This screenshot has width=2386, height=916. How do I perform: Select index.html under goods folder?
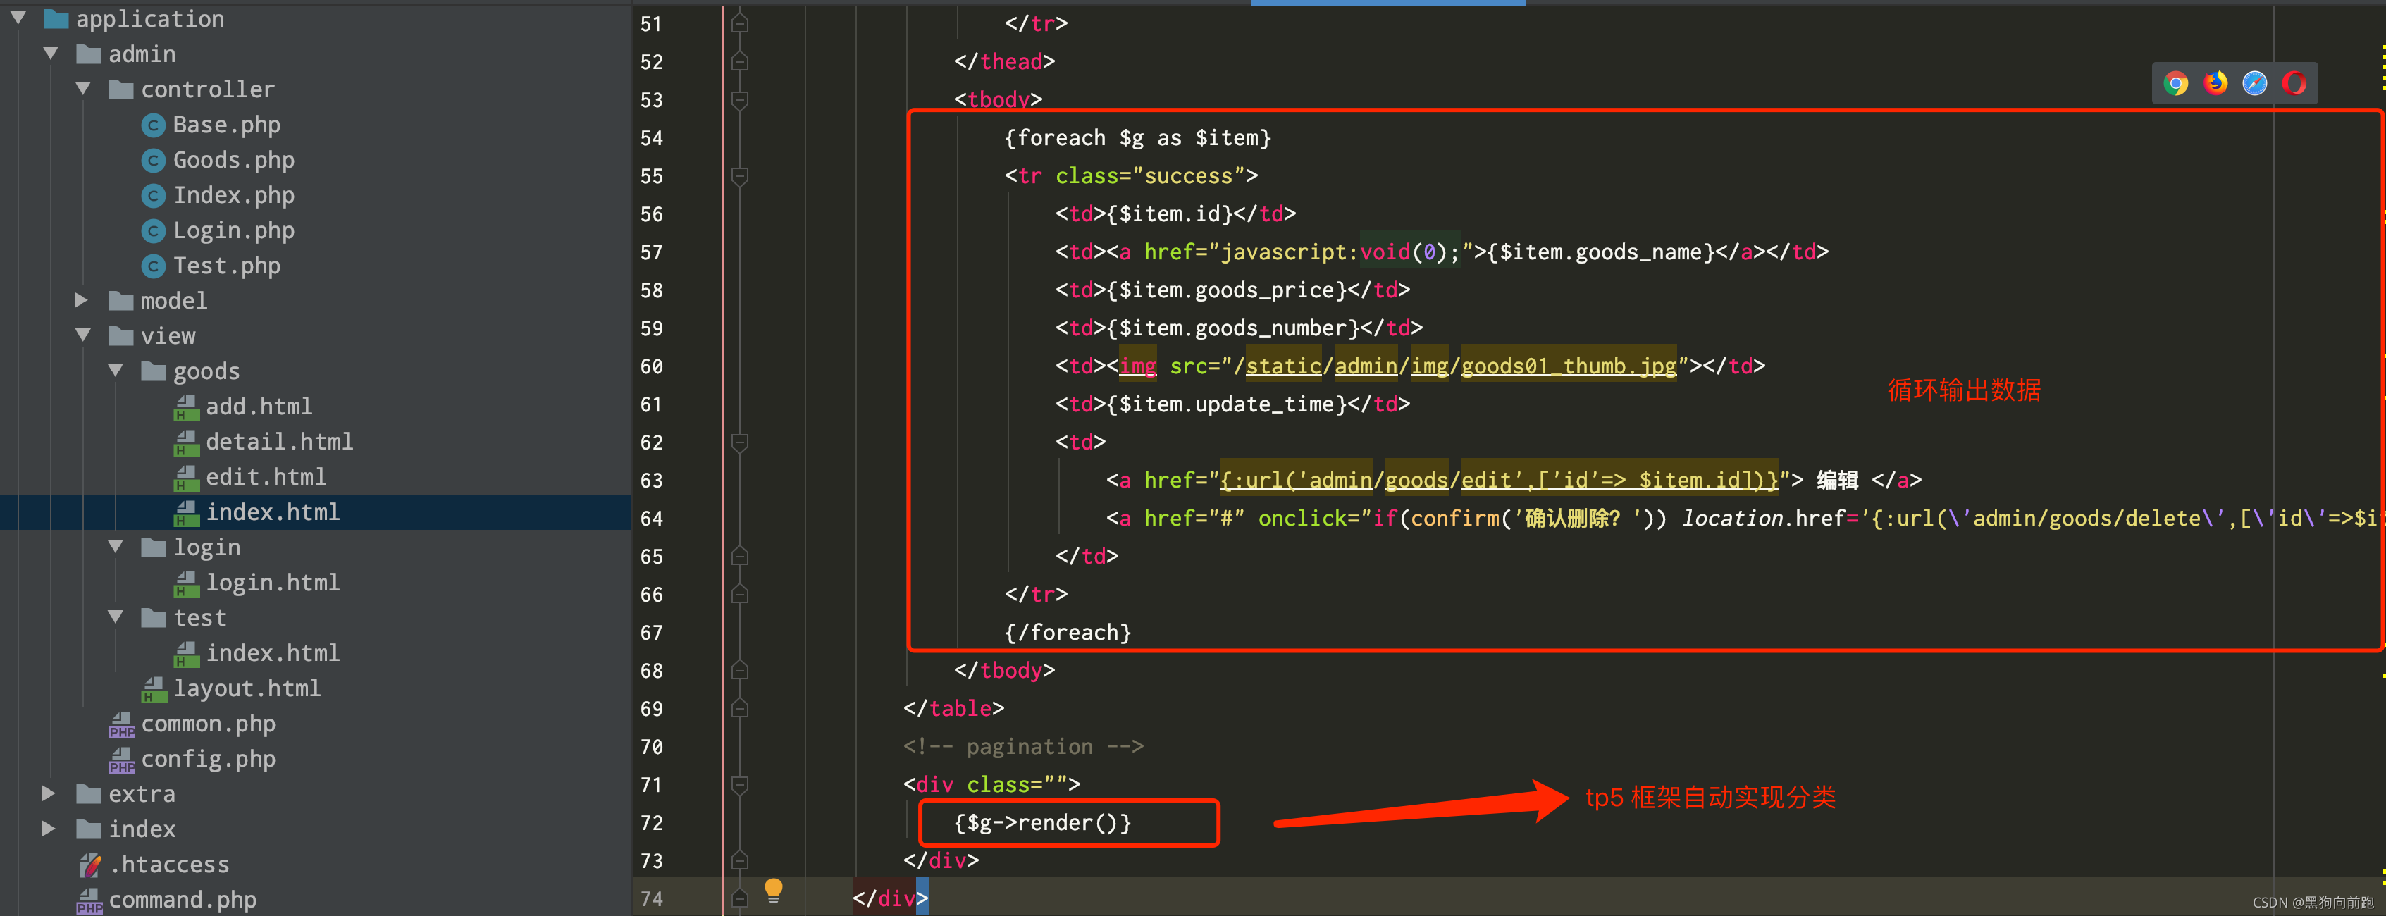pyautogui.click(x=272, y=512)
